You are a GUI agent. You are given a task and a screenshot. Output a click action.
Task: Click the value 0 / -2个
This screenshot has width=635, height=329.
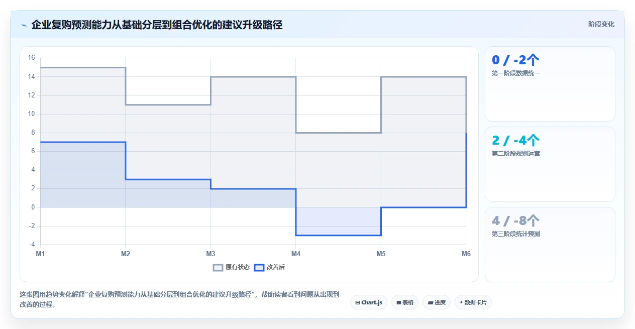click(515, 60)
